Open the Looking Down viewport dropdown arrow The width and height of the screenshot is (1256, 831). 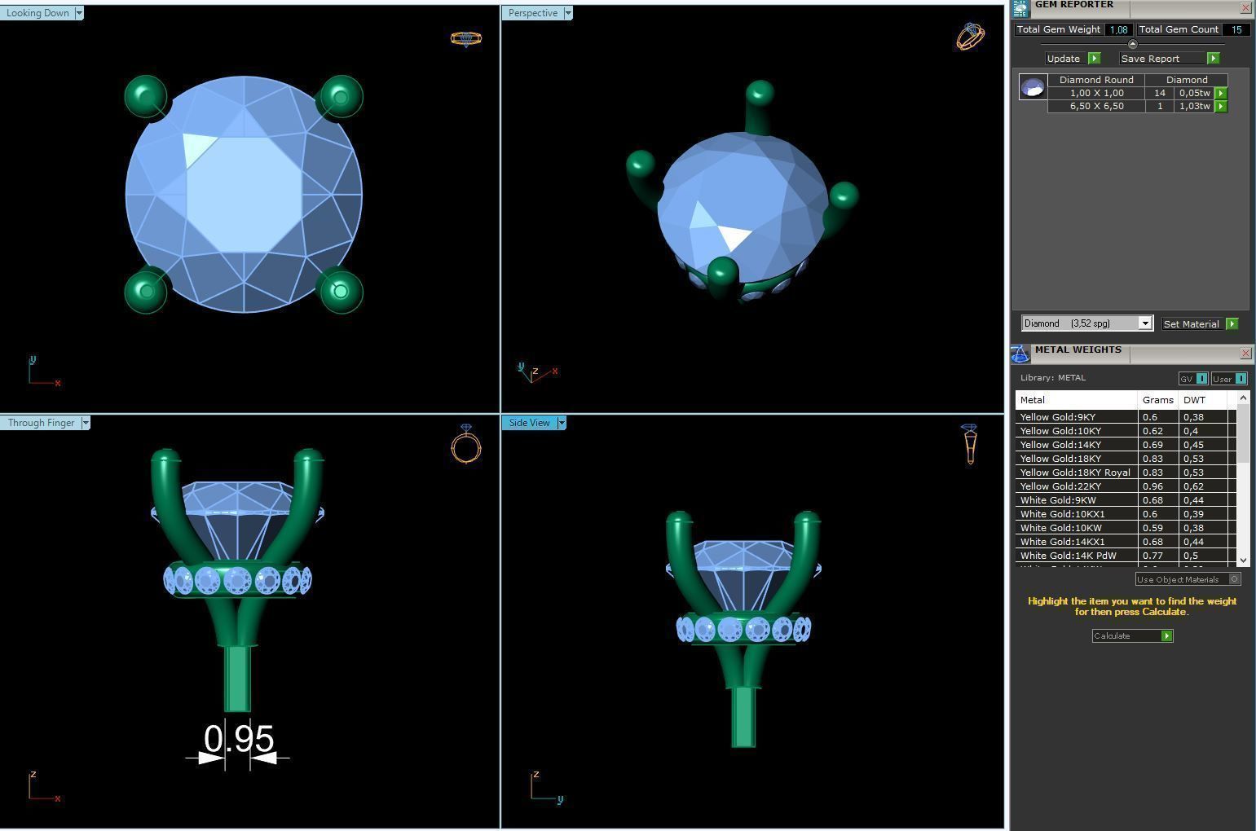pos(79,13)
